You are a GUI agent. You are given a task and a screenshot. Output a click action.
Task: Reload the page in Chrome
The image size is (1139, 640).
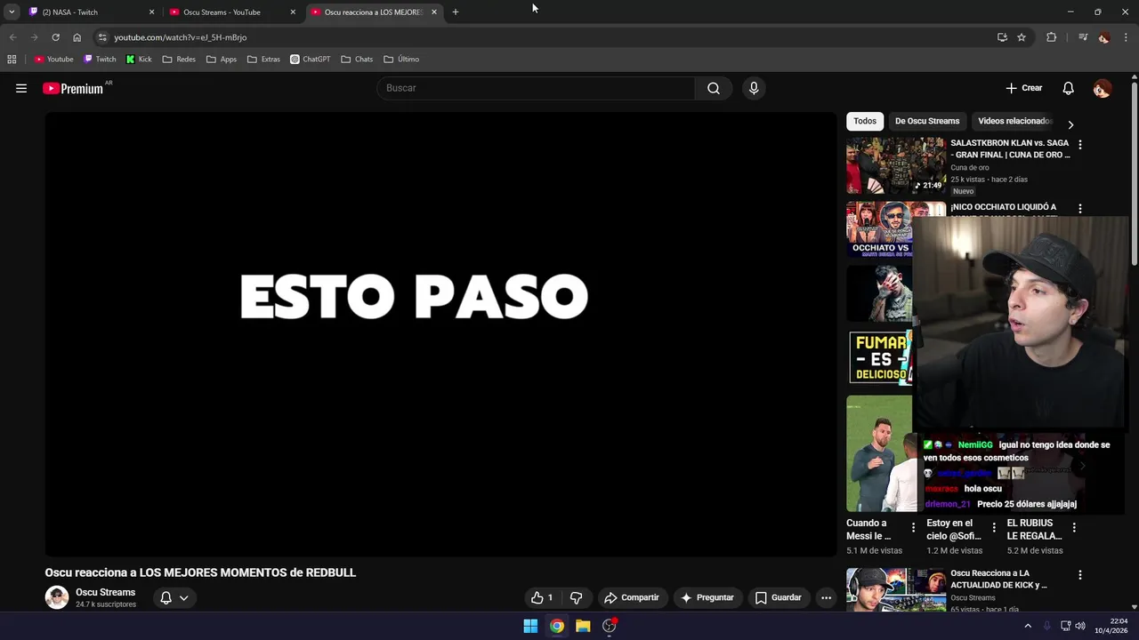click(x=55, y=37)
